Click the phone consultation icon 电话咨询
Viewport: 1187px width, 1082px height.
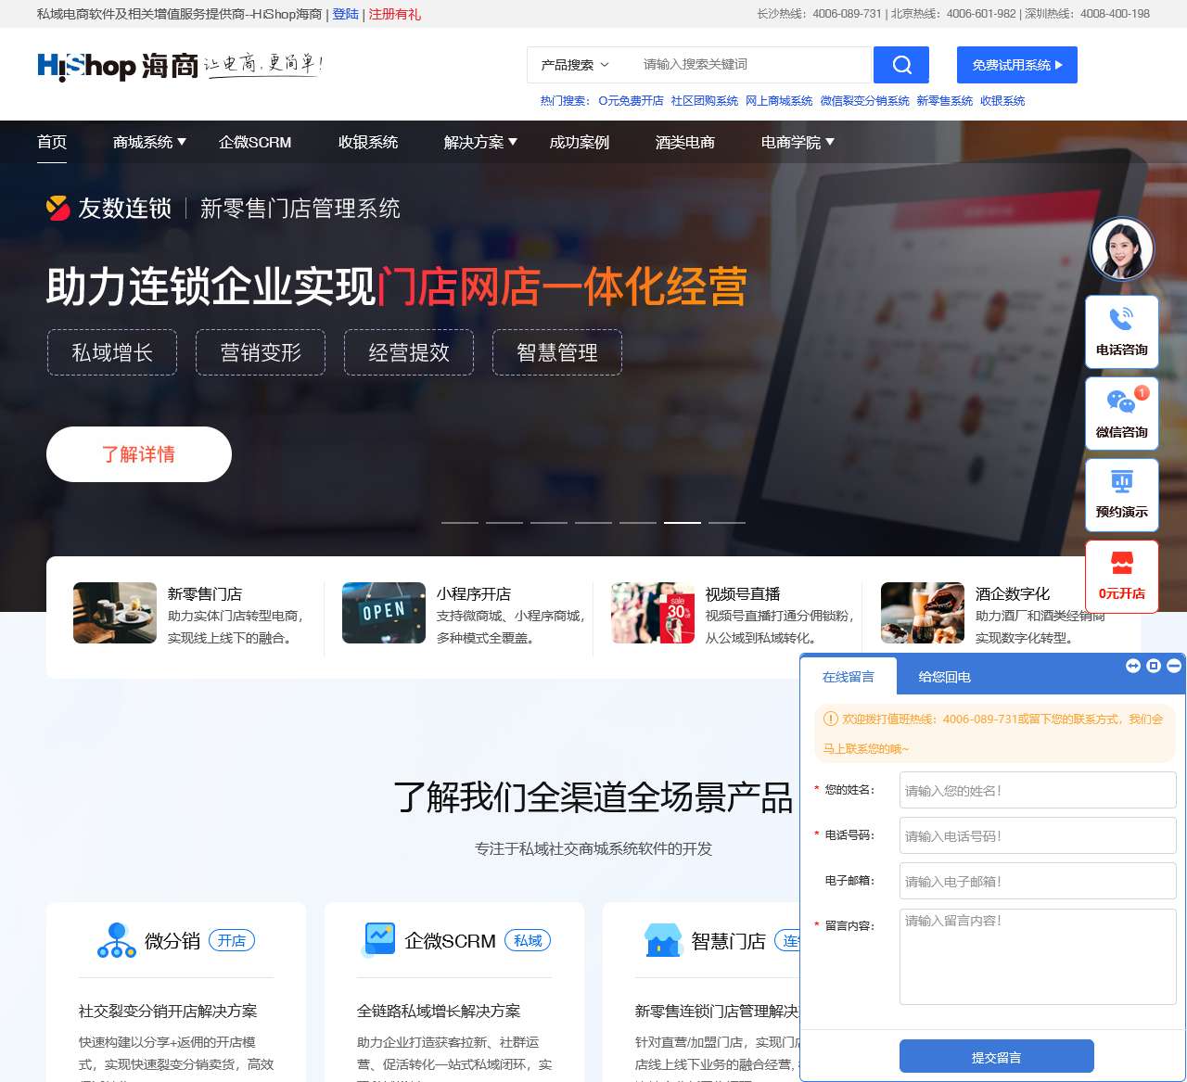1122,332
